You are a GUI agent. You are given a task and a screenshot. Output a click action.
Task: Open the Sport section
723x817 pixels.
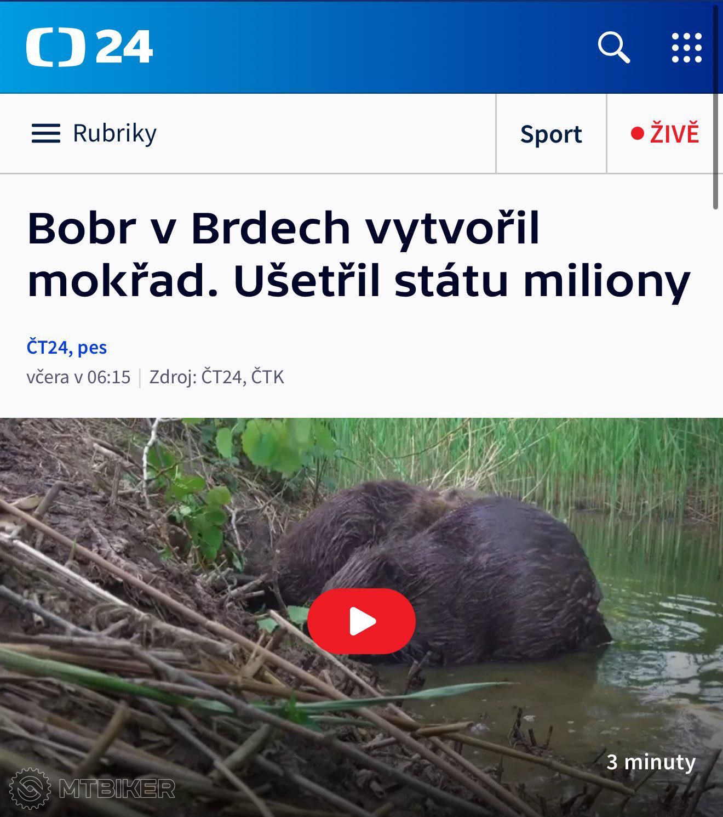pyautogui.click(x=551, y=134)
